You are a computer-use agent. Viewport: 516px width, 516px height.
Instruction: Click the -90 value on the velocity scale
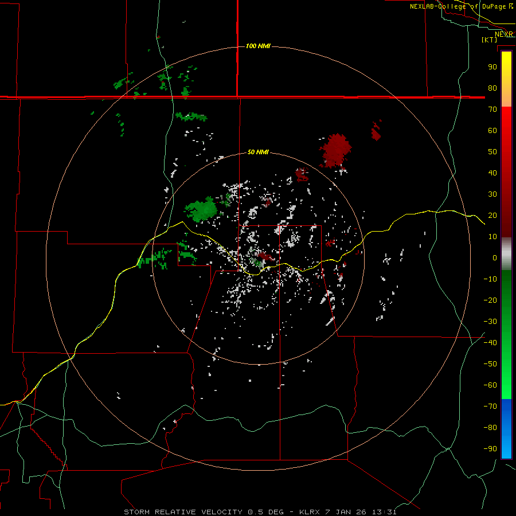click(490, 449)
